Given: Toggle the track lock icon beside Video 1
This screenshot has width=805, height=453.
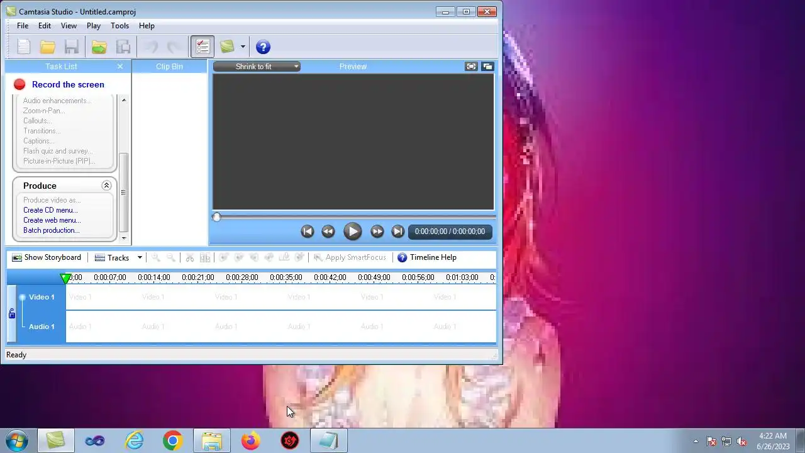Looking at the screenshot, I should click(x=11, y=313).
